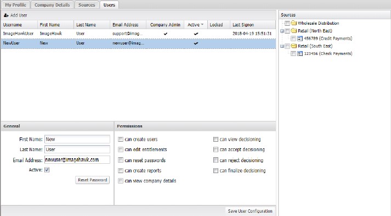This screenshot has height=216, width=391.
Task: Enable can finalize decisioning permission
Action: point(216,170)
